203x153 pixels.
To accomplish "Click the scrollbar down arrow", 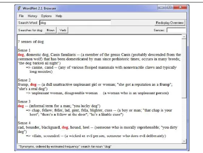I will point(184,141).
